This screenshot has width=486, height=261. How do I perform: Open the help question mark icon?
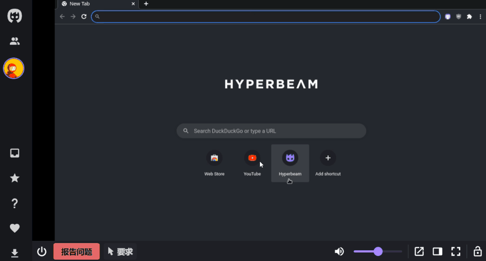(x=14, y=203)
